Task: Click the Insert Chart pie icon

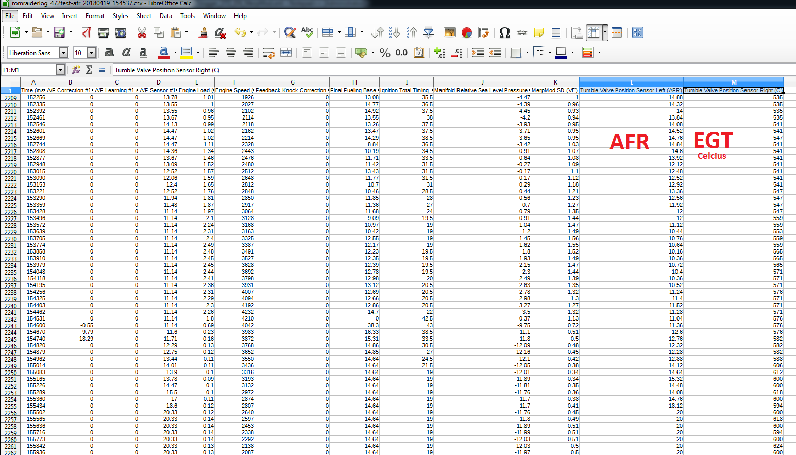Action: 467,33
